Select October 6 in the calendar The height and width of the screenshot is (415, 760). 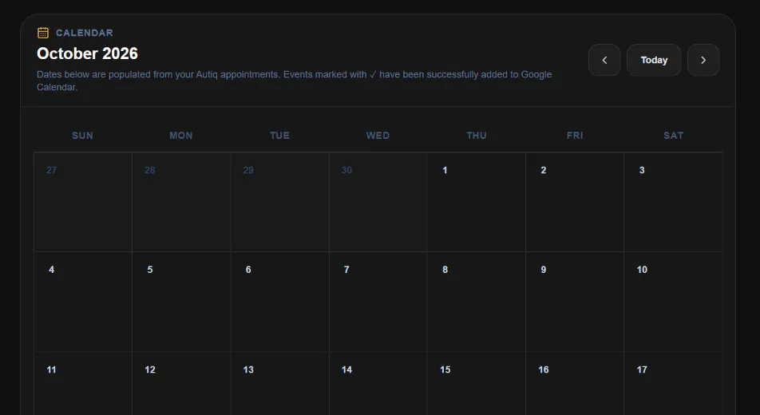pos(279,302)
